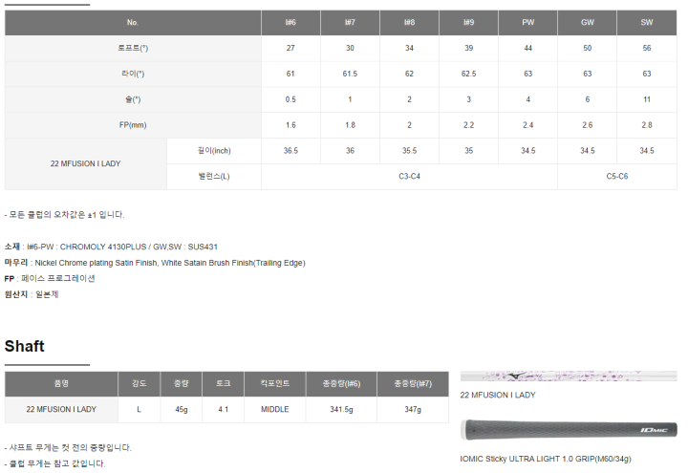Select the GW column header

click(x=587, y=22)
